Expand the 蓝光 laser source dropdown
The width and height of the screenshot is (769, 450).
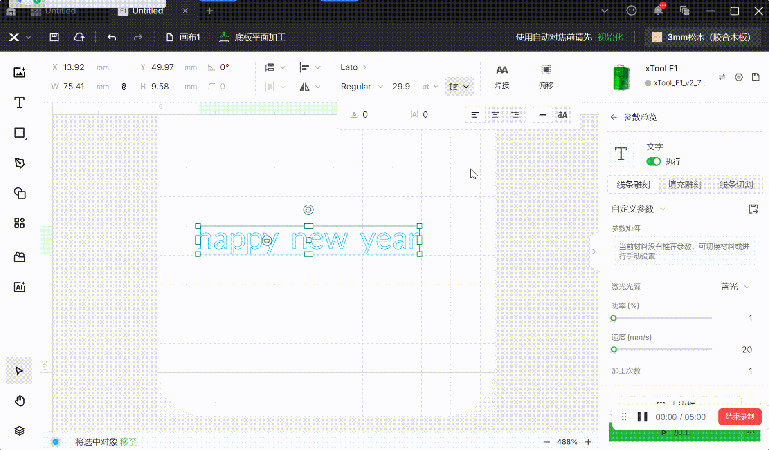[735, 287]
